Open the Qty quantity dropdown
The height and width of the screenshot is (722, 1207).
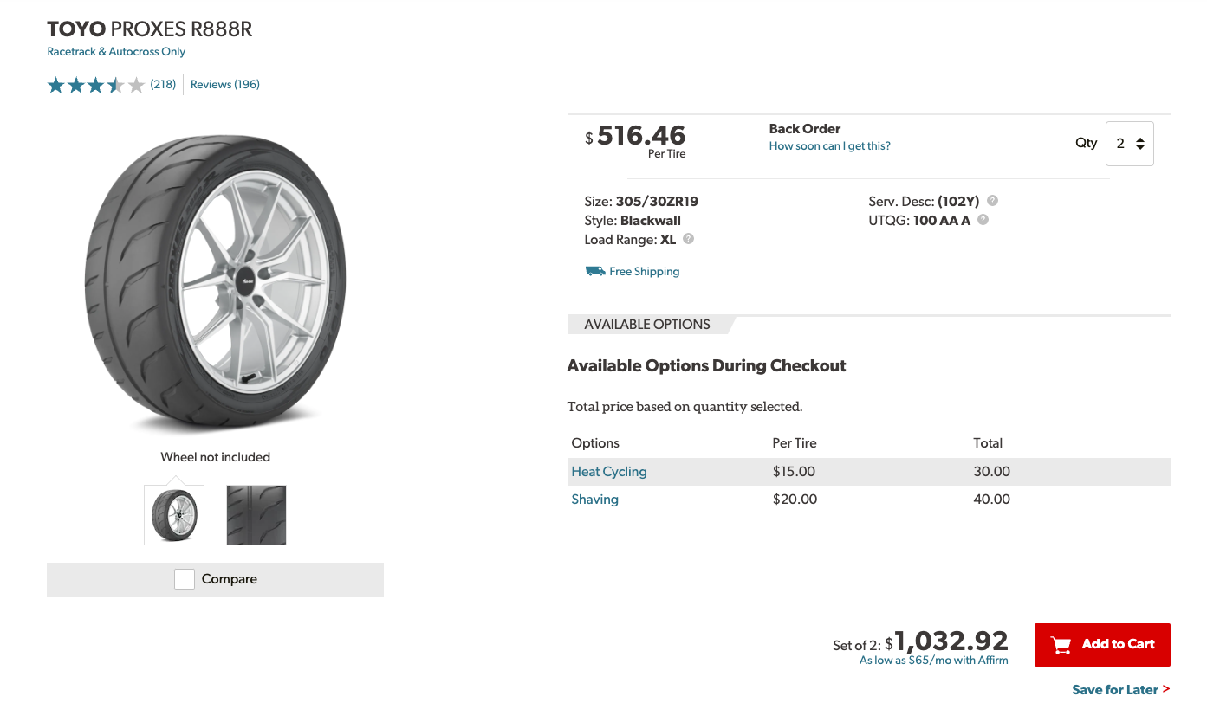pos(1130,144)
